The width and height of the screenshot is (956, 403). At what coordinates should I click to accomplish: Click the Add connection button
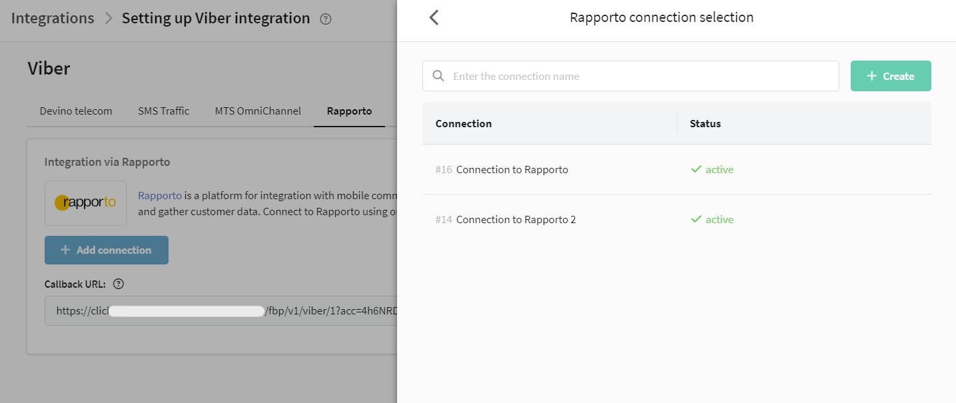tap(107, 250)
